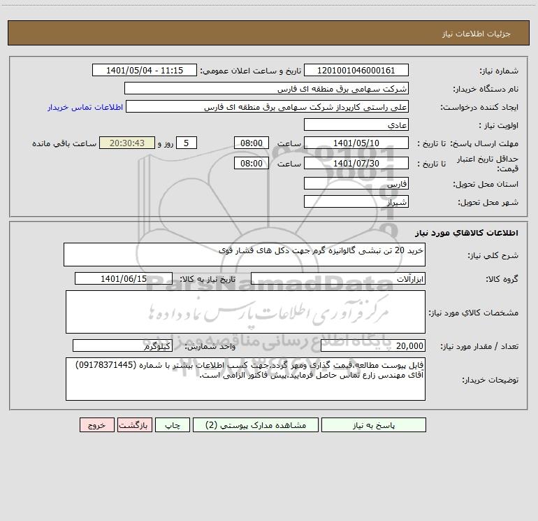The image size is (538, 521).
Task: Click the text ساعت باقی مانده
Action: [64, 143]
